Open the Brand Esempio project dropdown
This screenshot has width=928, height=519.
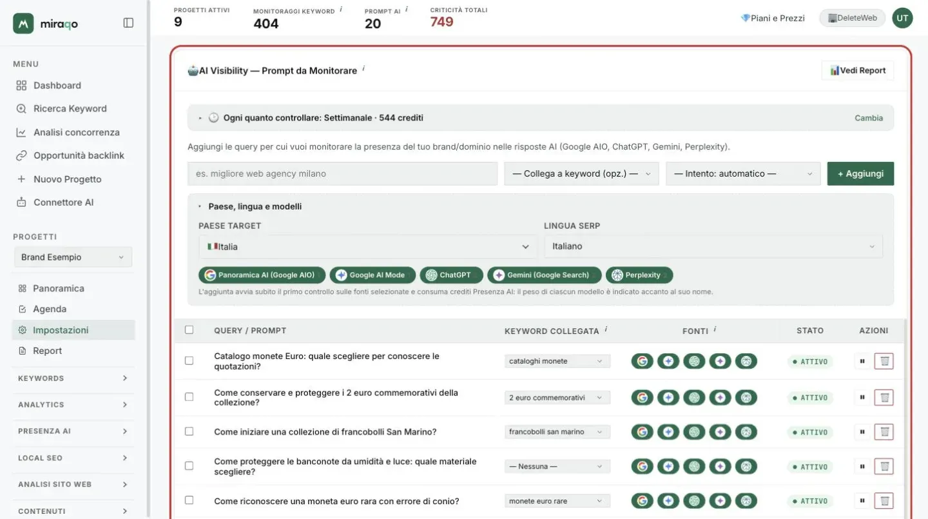pos(73,257)
